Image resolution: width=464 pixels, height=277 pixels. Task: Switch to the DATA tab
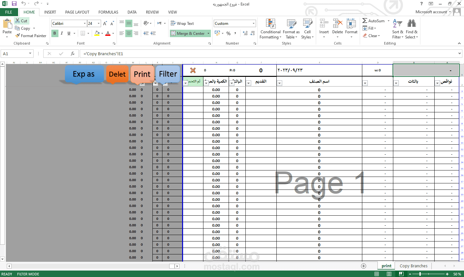(132, 12)
